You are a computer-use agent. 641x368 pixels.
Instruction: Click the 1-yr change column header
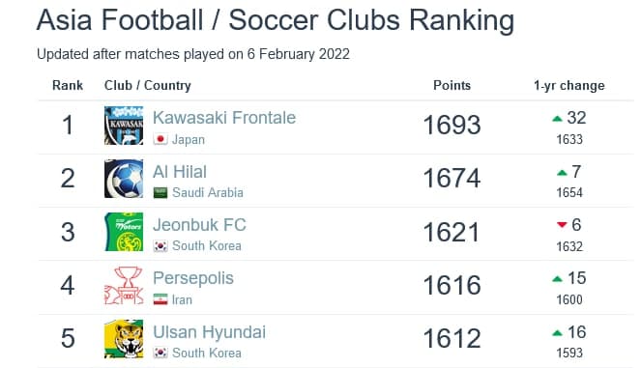pos(569,86)
